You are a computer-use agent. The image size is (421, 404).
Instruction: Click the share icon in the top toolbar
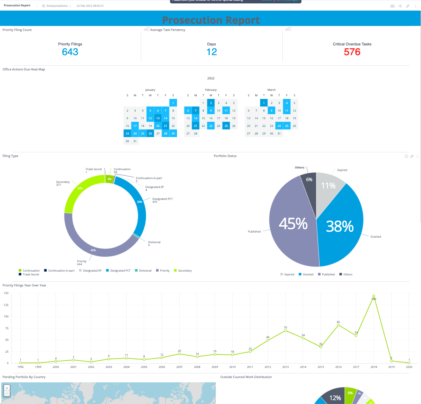pos(400,6)
